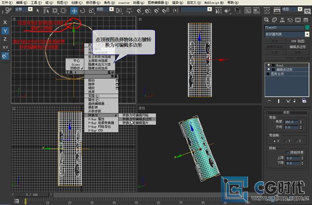
Task: Click the Plane01 object color swatch
Action: pyautogui.click(x=307, y=28)
